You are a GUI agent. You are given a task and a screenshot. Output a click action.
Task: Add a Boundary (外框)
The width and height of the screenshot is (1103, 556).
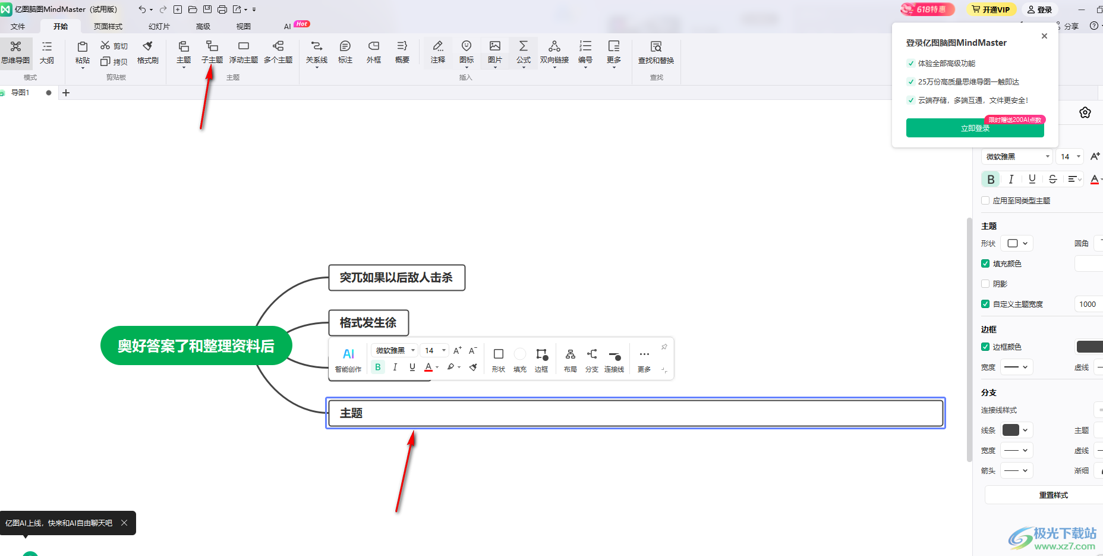coord(374,52)
